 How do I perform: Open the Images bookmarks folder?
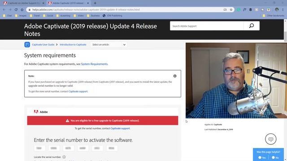pos(21,16)
